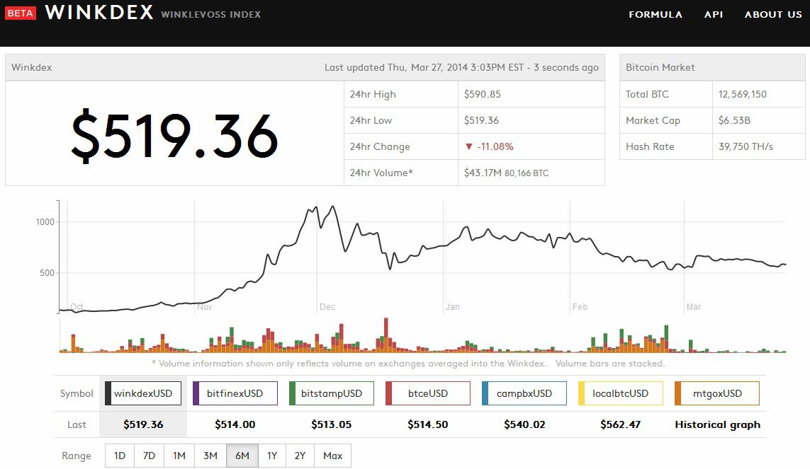Switch chart range to 7D
The height and width of the screenshot is (469, 810).
tap(149, 456)
